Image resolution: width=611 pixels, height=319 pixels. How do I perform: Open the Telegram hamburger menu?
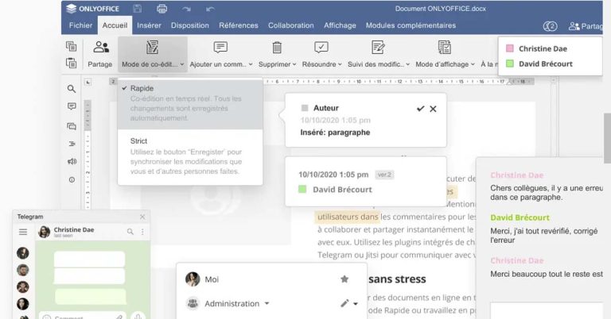click(23, 232)
